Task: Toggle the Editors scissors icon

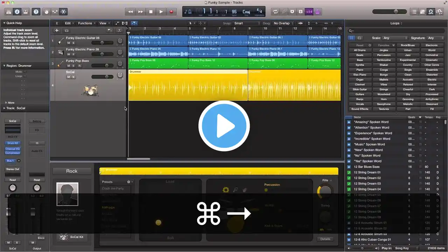Action: (63, 12)
